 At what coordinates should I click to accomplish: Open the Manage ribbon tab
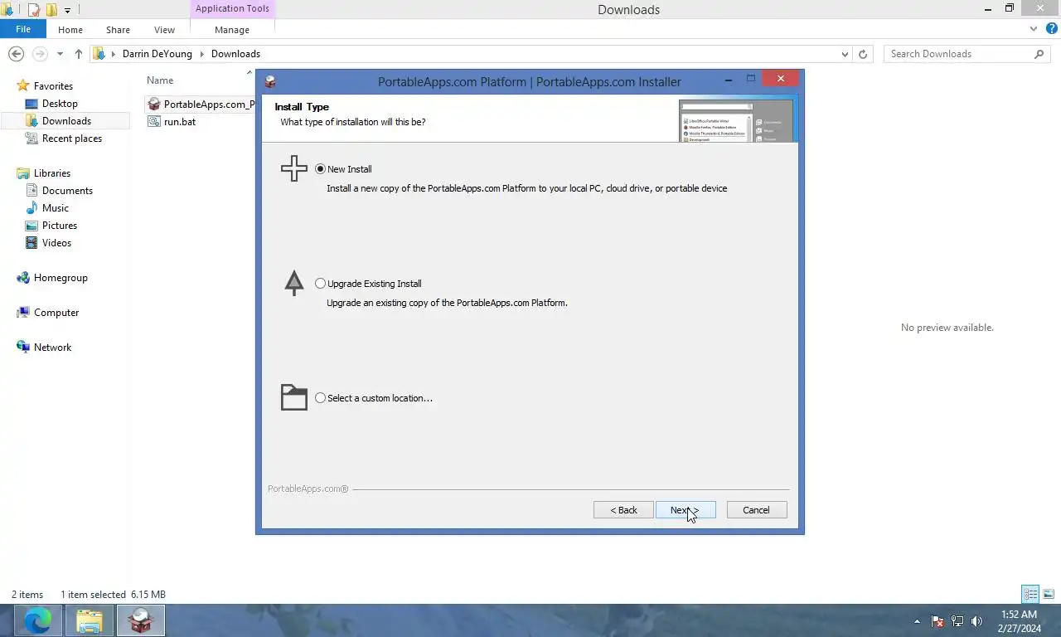click(232, 30)
